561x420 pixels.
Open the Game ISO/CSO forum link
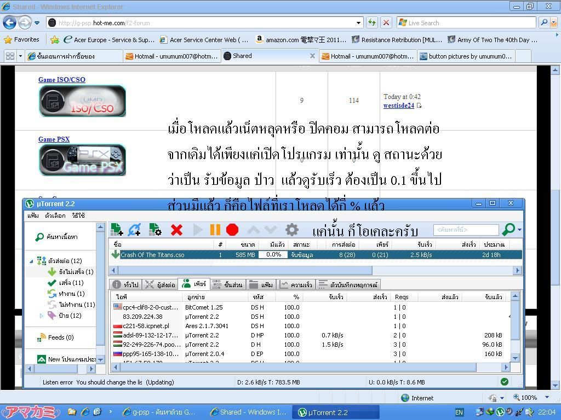point(62,80)
